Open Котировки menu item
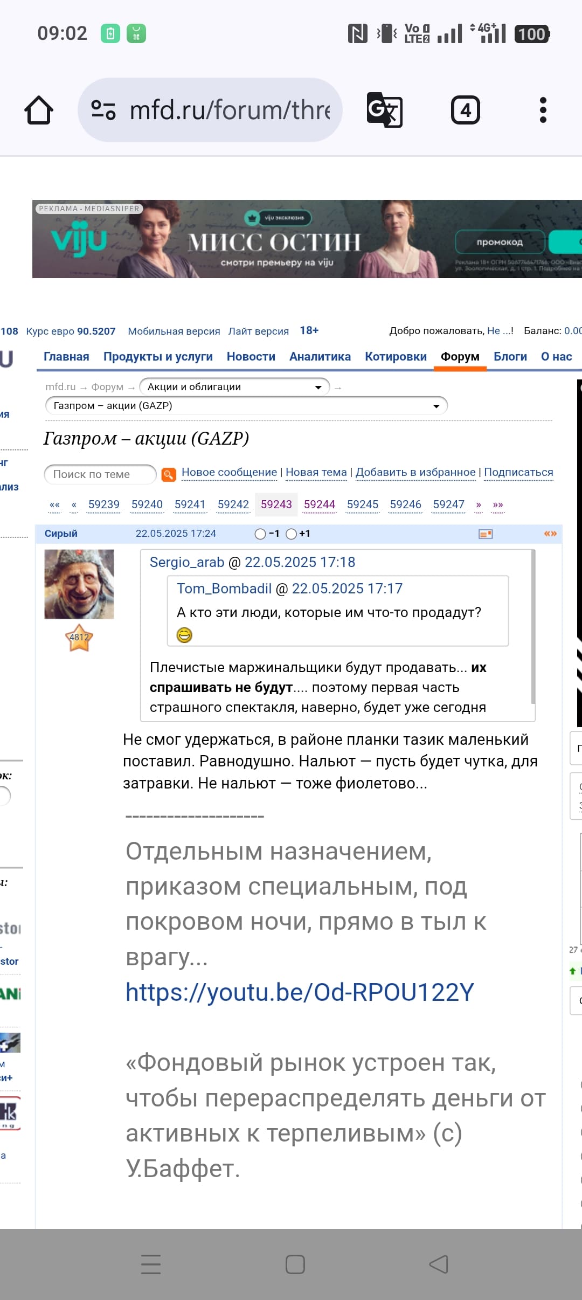This screenshot has width=582, height=1300. tap(396, 357)
